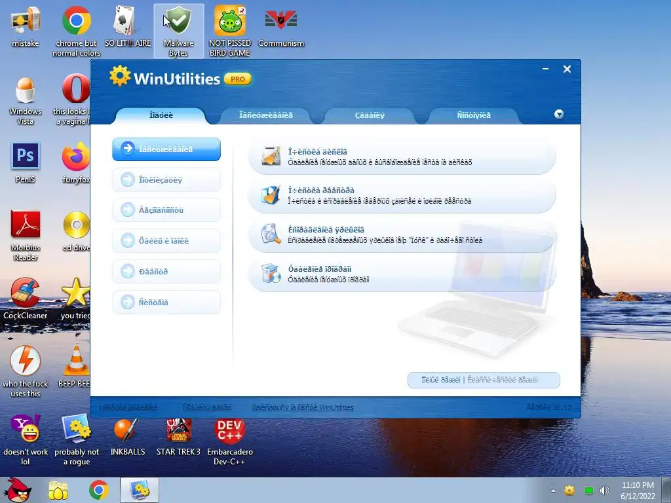671x503 pixels.
Task: Open the shortcut fixer item with magnifier icon
Action: (402, 235)
